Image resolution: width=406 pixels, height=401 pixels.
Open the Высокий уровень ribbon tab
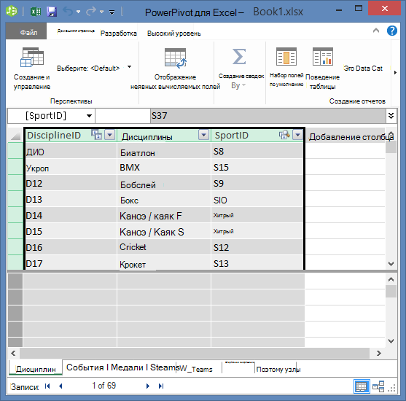point(174,34)
